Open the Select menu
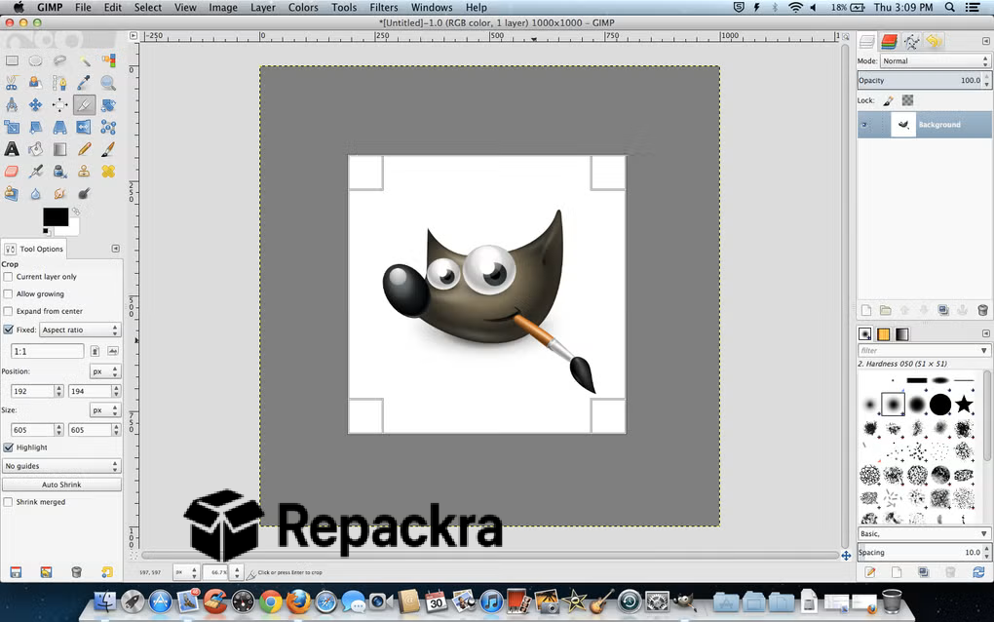Image resolution: width=994 pixels, height=622 pixels. click(x=148, y=8)
